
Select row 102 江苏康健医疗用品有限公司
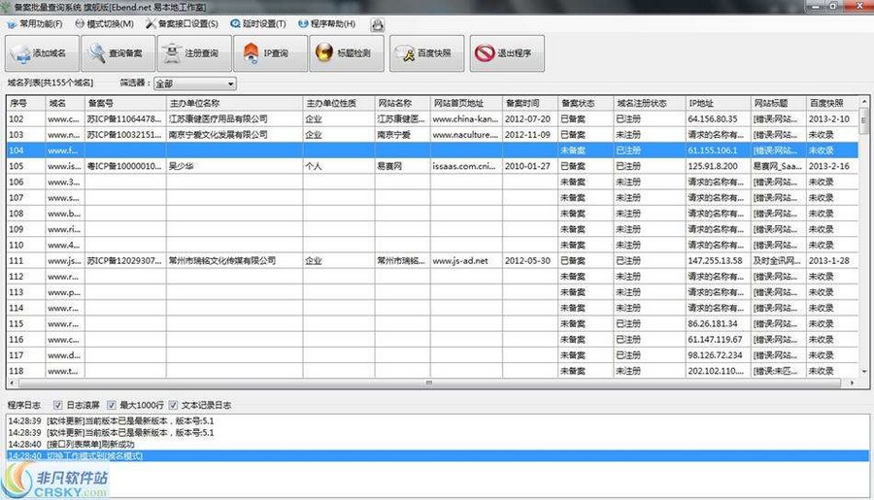[x=432, y=118]
